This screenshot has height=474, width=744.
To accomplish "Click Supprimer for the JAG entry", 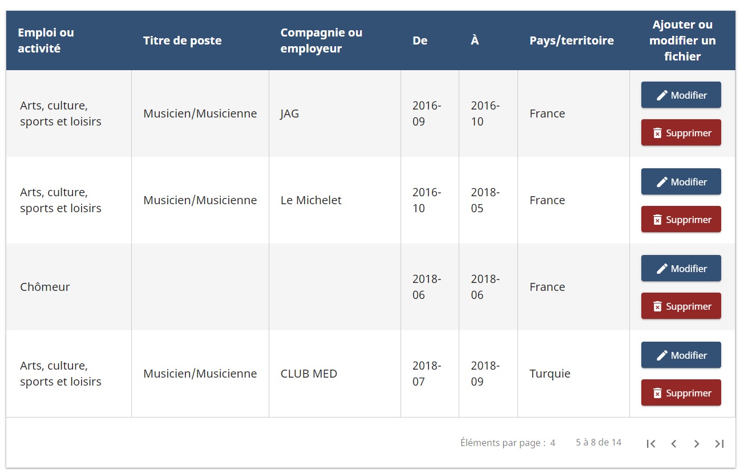I will click(681, 132).
